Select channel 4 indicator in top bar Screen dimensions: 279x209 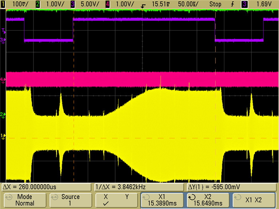108,4
